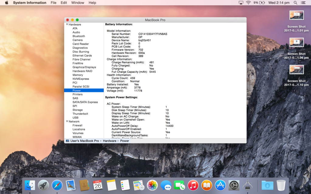Open App Store icon in Dock
The height and width of the screenshot is (194, 311).
pyautogui.click(x=220, y=186)
